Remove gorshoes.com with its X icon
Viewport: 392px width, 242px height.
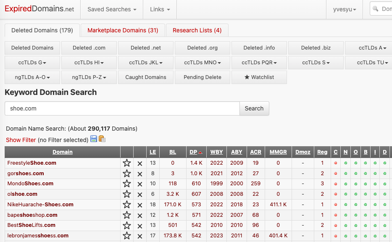[140, 174]
